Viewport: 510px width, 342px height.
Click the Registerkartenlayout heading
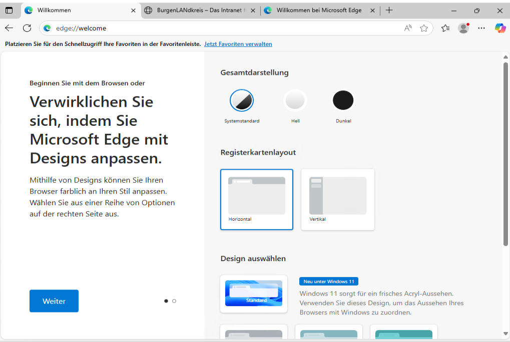click(258, 152)
